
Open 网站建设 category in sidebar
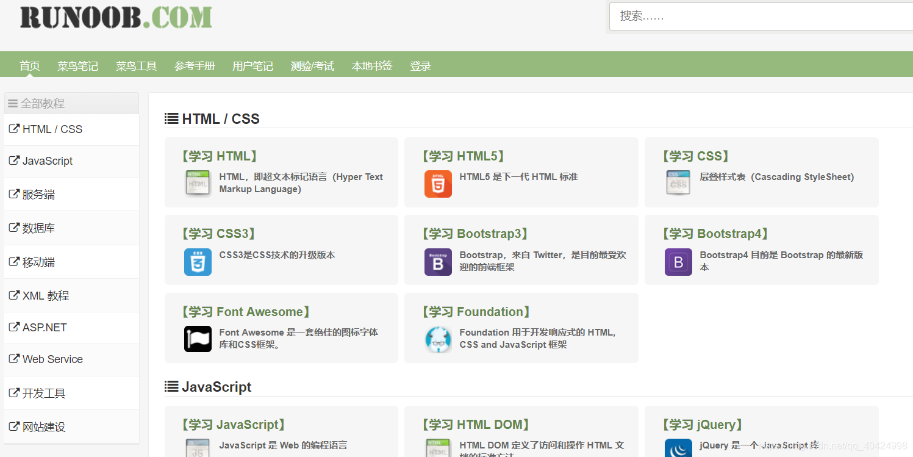click(x=71, y=426)
